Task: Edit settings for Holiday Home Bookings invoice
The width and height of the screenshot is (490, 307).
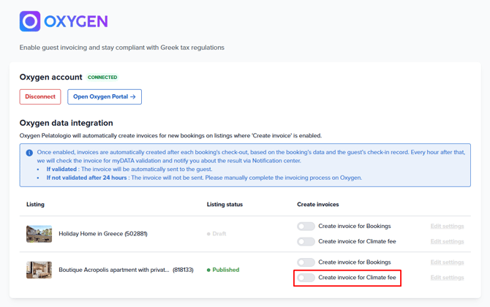Action: (x=447, y=226)
